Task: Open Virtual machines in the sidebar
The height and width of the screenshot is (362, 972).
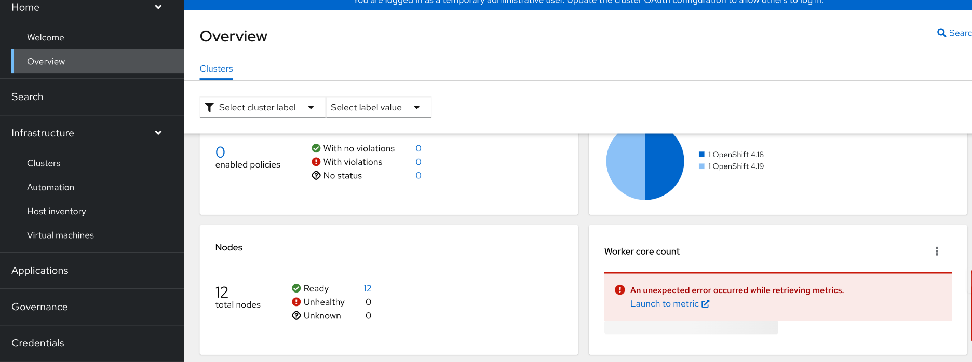Action: pyautogui.click(x=60, y=235)
